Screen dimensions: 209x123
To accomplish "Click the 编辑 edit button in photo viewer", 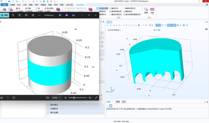I will (x=5, y=15).
